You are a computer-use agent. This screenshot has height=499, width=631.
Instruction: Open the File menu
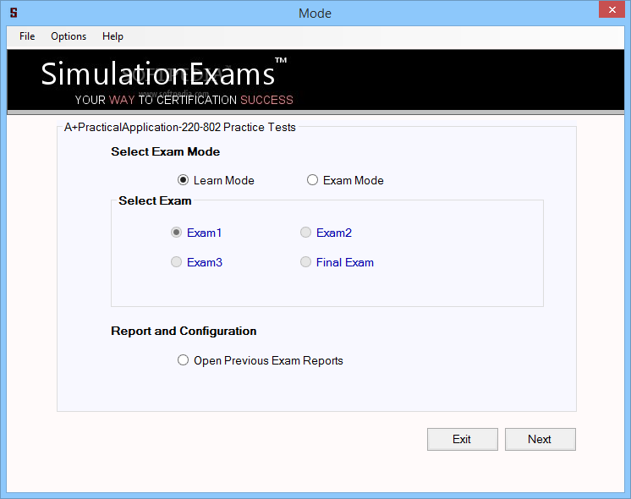(27, 36)
